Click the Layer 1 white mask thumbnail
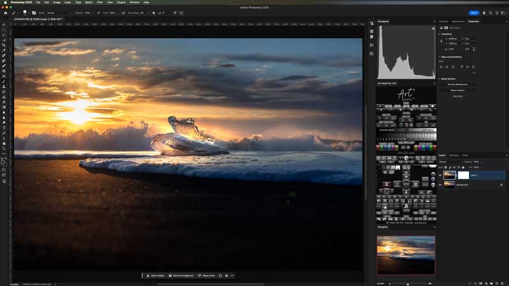The width and height of the screenshot is (509, 286). click(x=463, y=175)
